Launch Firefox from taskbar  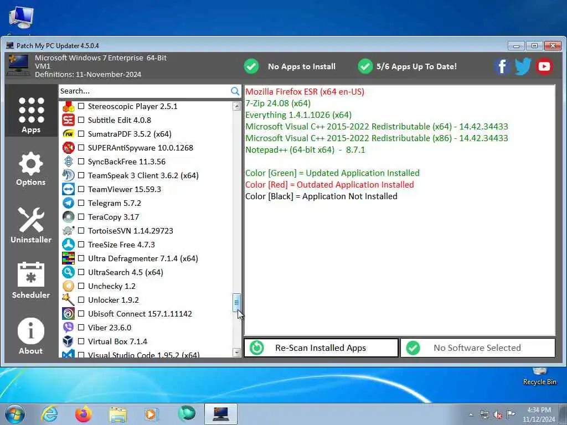[x=83, y=414]
